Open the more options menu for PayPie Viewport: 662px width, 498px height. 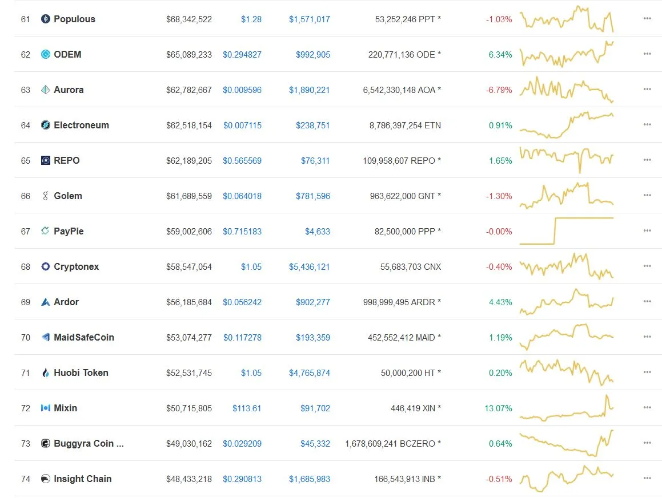[x=647, y=230]
